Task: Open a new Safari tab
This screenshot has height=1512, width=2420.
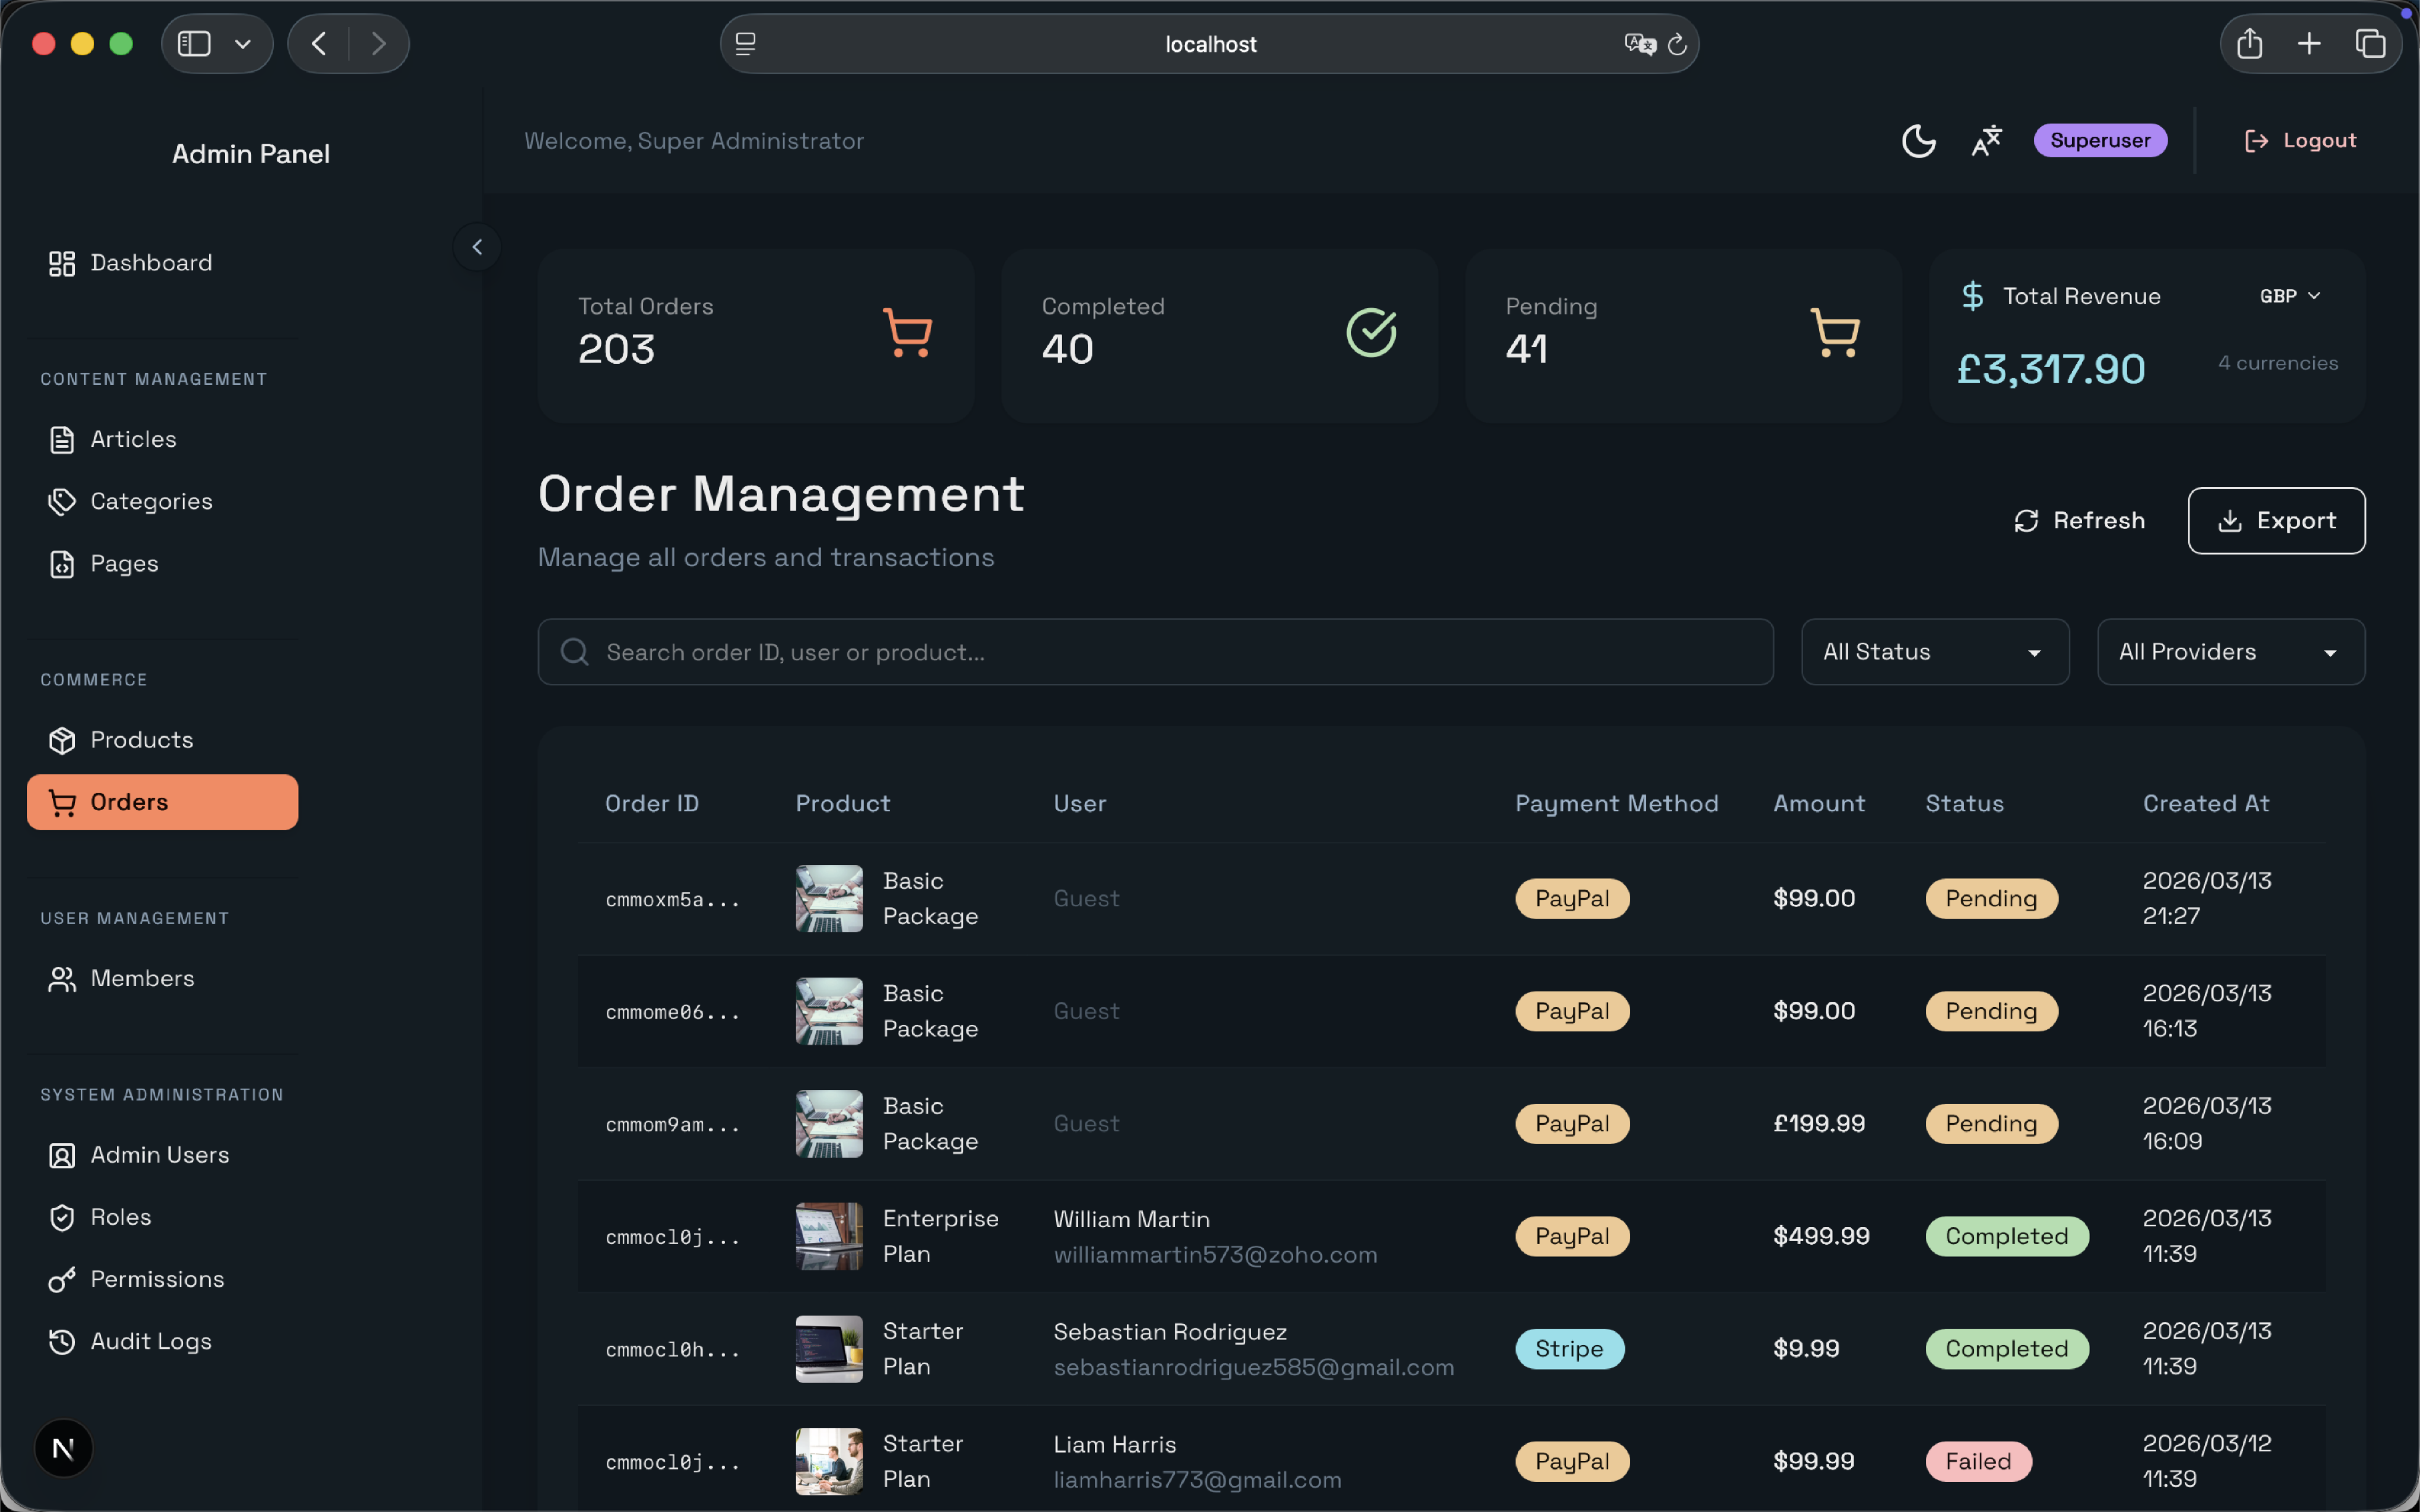Action: (2309, 44)
